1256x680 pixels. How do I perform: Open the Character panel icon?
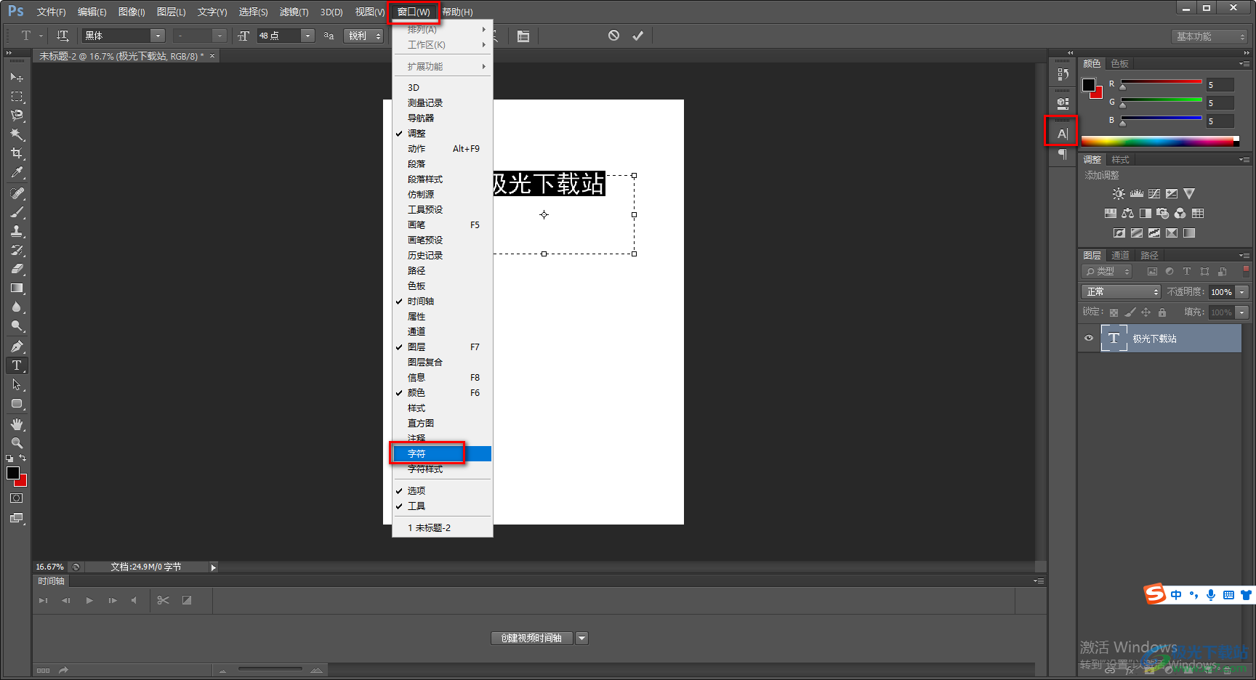point(1062,134)
